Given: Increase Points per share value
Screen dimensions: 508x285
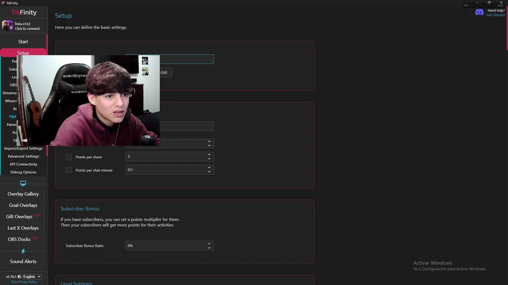Looking at the screenshot, I should pyautogui.click(x=209, y=154).
